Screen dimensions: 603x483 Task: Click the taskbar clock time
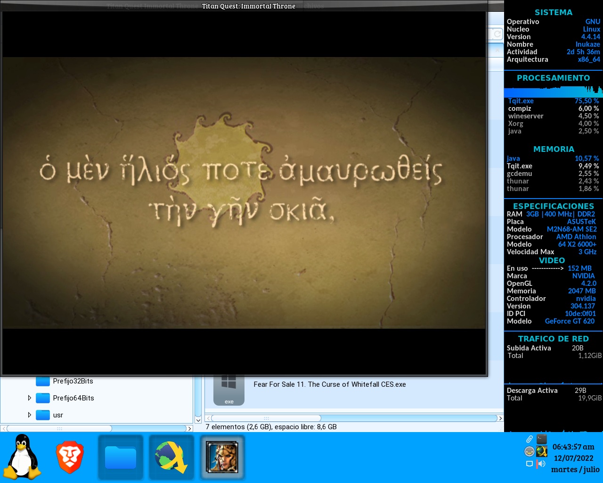pos(573,447)
